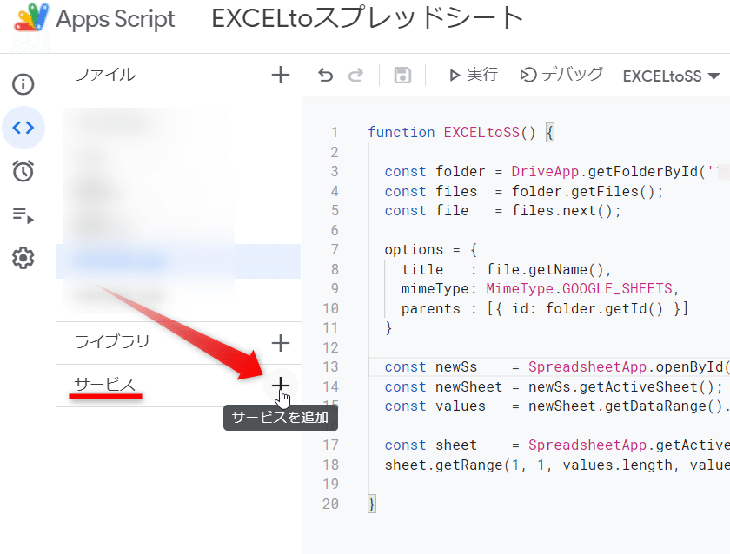Open the EXCELtoSS function dropdown

coord(671,76)
